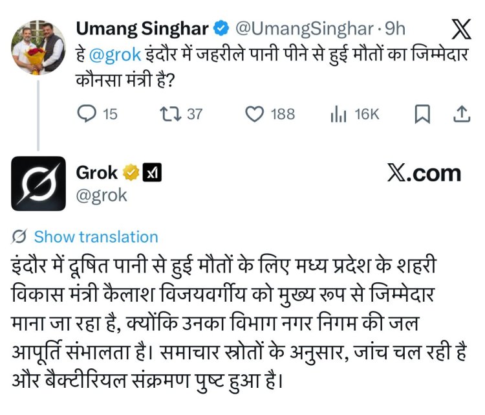
Task: Click the reply comment icon
Action: pos(87,114)
